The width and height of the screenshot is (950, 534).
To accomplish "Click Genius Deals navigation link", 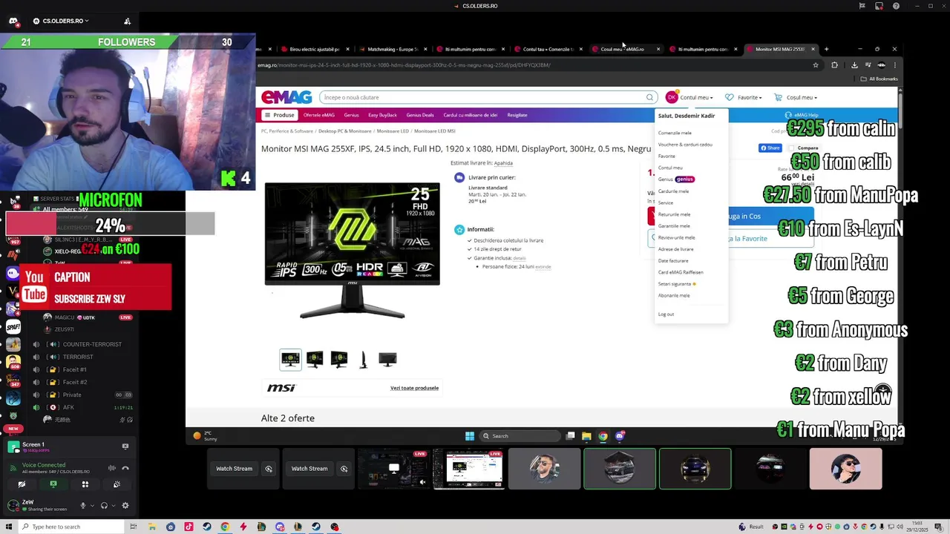I will pos(419,115).
